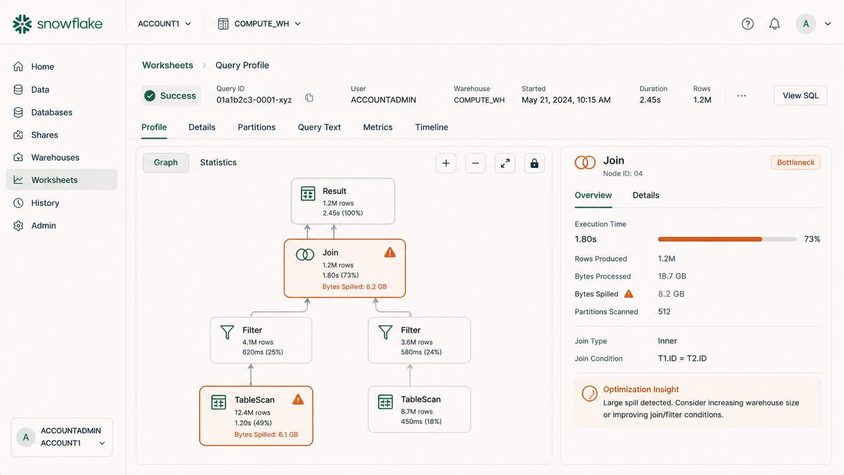Open the ACCOUNT1 account dropdown in header
This screenshot has height=475, width=844.
[x=165, y=24]
